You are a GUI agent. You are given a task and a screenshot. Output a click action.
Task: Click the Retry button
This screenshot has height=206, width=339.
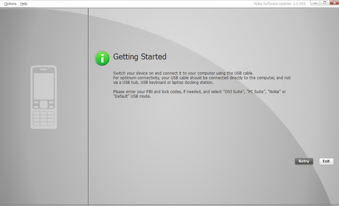[304, 161]
